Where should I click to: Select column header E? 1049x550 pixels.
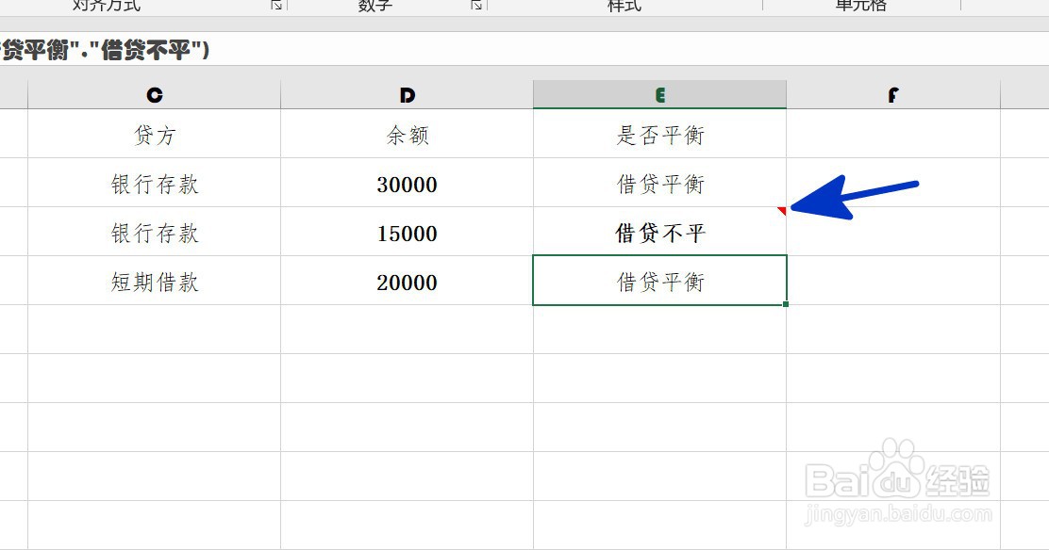click(x=659, y=93)
